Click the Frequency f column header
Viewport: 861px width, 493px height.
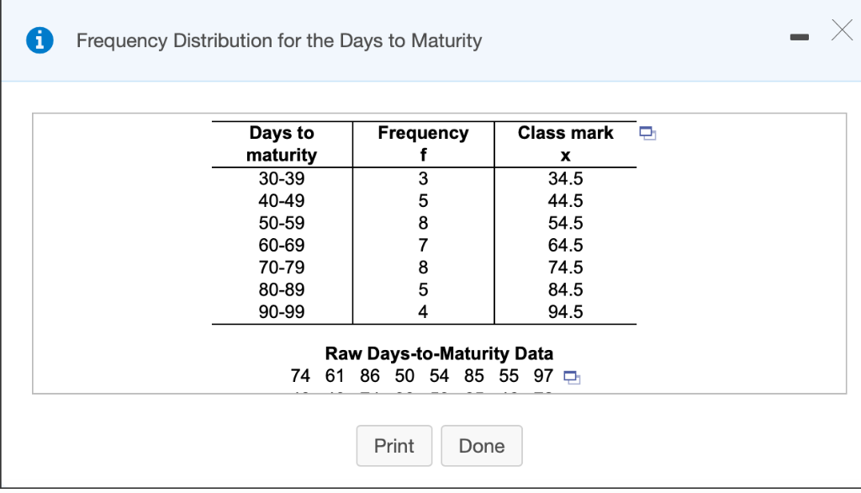422,144
